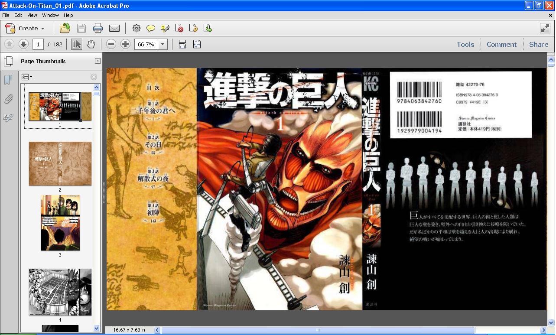Click the zoom percentage field showing 66.7%
Screen dimensions: 556x335
click(x=146, y=44)
